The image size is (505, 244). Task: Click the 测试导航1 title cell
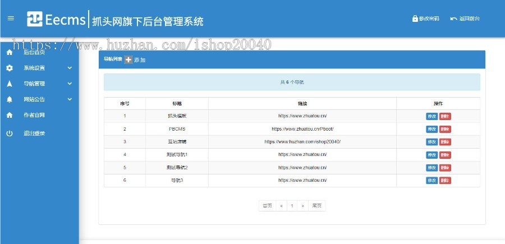(x=177, y=154)
